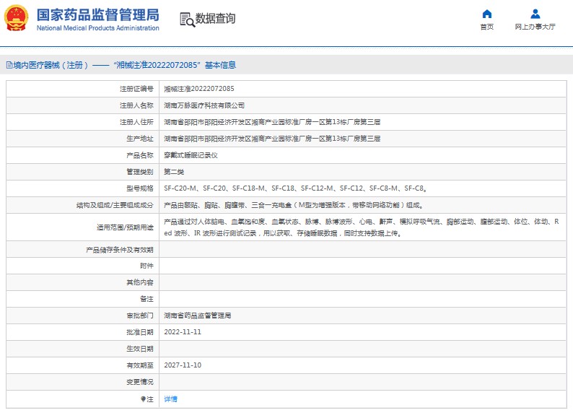The height and width of the screenshot is (413, 573).
Task: Click the 产品名称 label
Action: (140, 155)
